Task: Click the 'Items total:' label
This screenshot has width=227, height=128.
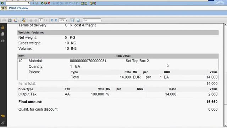Action: 27,84
